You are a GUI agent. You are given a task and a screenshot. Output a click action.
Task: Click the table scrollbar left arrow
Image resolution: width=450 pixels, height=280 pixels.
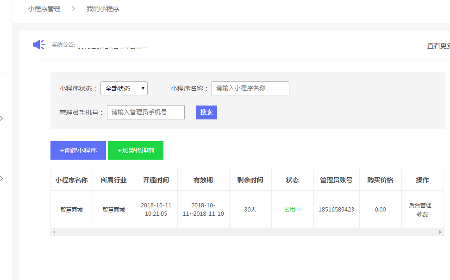[54, 232]
